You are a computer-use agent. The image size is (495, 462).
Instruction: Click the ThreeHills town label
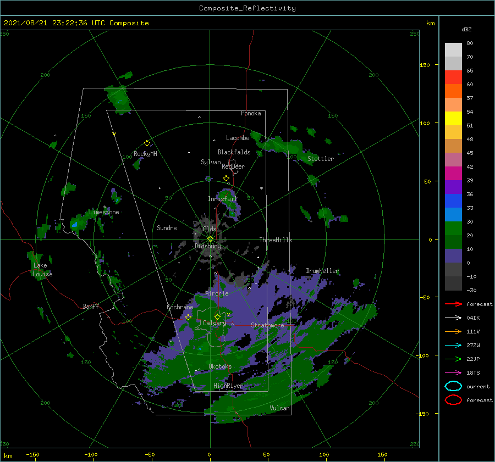(276, 240)
